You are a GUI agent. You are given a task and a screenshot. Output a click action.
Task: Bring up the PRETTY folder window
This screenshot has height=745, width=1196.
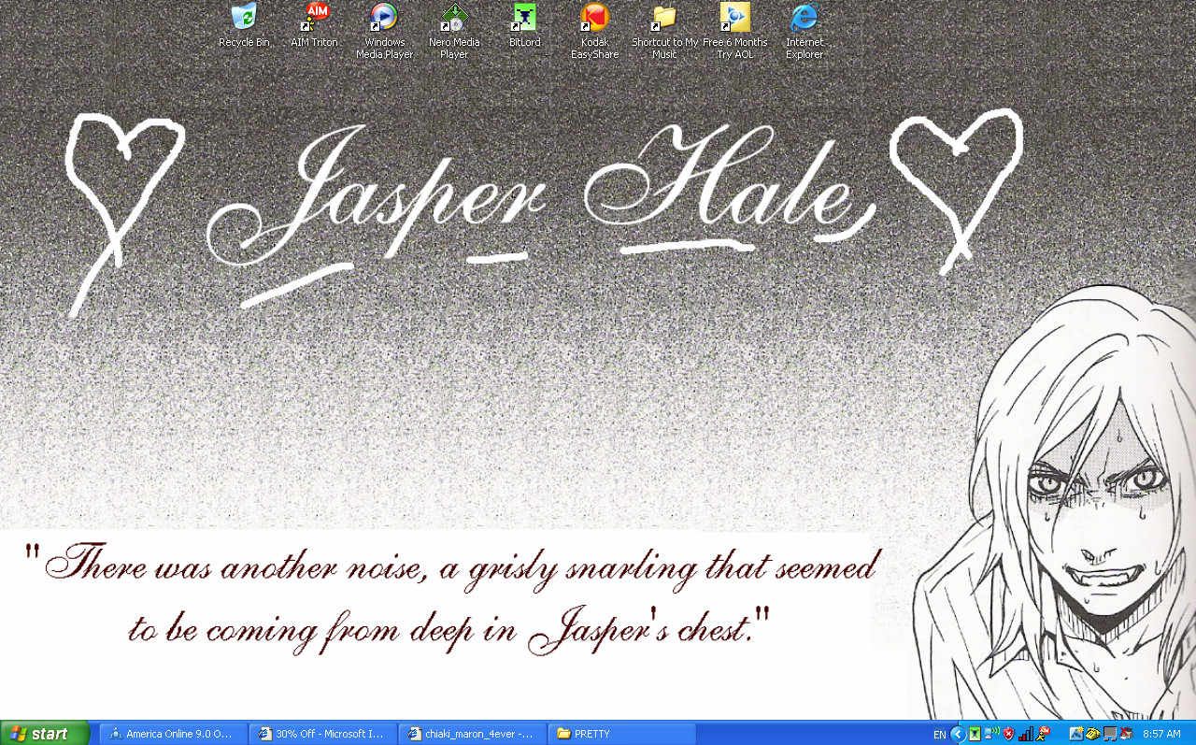click(622, 734)
